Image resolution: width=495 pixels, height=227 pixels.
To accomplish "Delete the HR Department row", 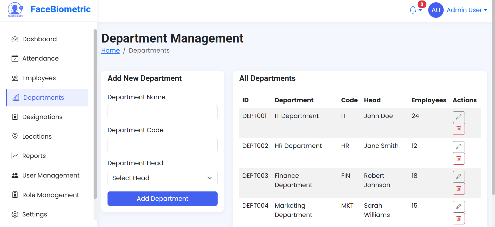I will click(x=459, y=159).
